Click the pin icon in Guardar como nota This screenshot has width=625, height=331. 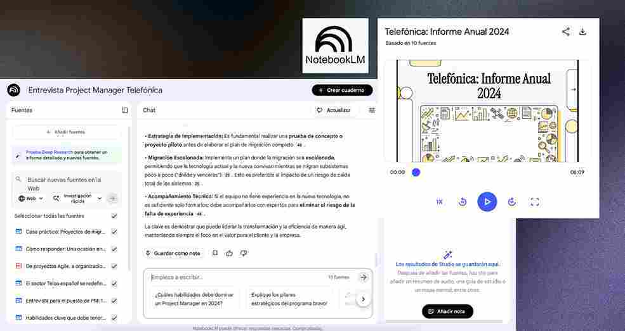(x=148, y=253)
